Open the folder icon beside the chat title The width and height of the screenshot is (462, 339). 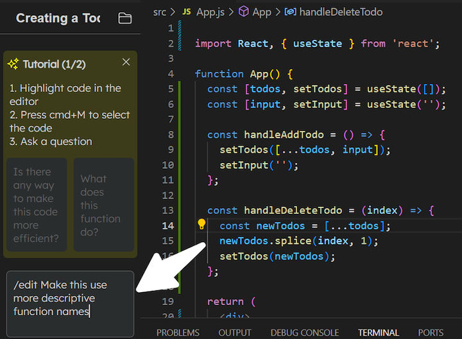click(x=125, y=18)
